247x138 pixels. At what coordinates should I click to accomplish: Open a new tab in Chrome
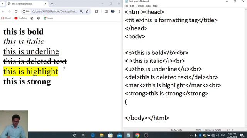click(x=52, y=4)
